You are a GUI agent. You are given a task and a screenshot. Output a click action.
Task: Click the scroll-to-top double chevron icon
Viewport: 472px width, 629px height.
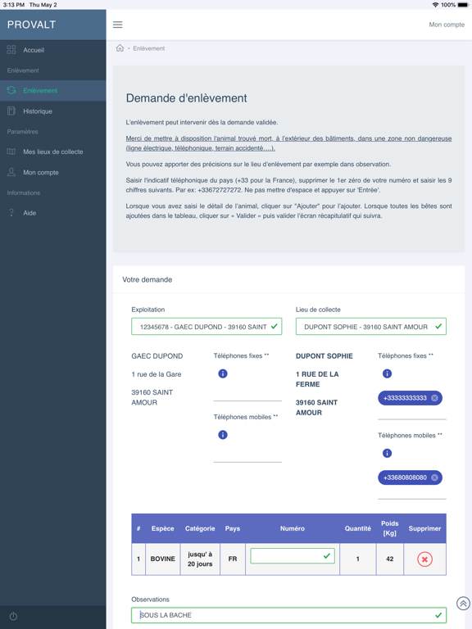pos(463,603)
